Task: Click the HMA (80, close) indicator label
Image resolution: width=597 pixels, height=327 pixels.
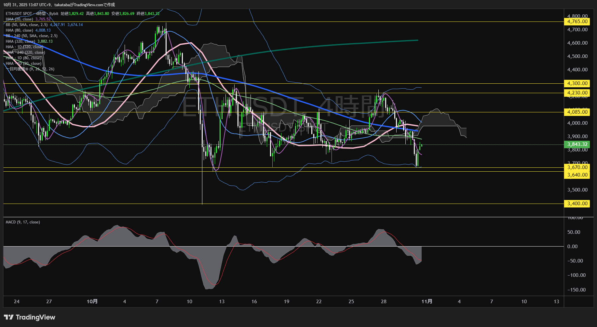Action: 20,30
